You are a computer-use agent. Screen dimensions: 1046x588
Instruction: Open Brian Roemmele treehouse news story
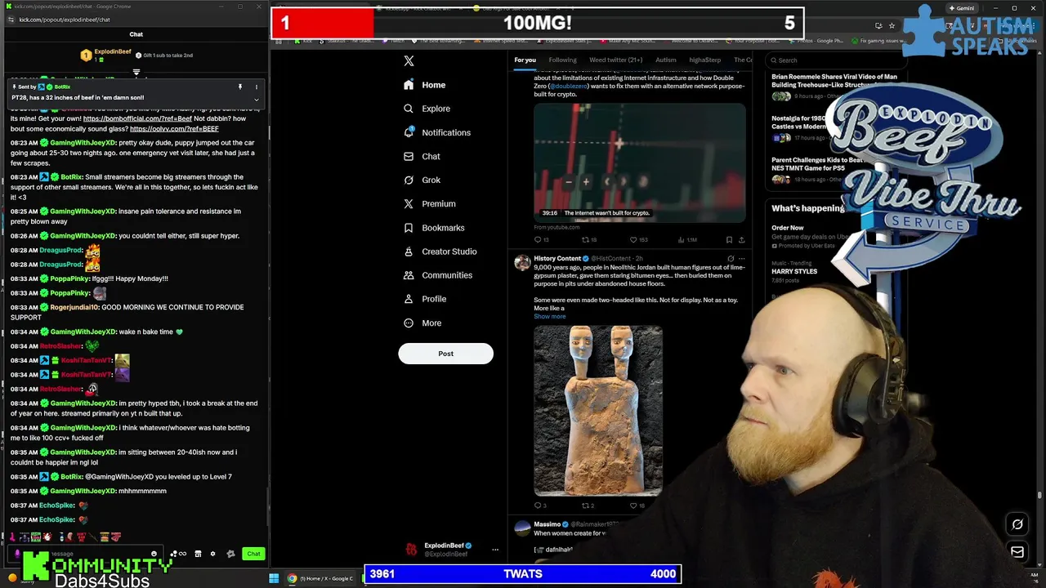[834, 85]
